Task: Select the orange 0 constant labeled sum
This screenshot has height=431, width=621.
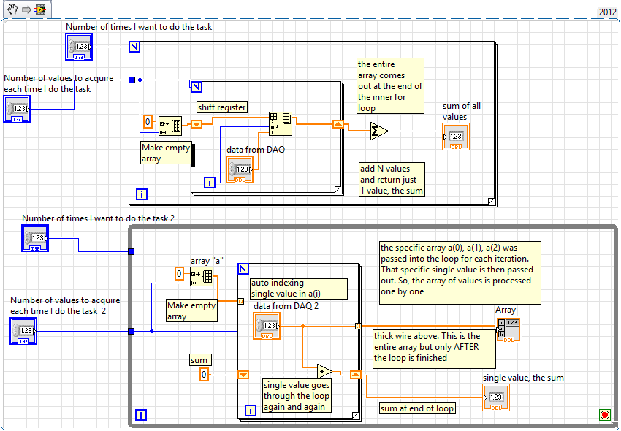Action: (x=204, y=374)
